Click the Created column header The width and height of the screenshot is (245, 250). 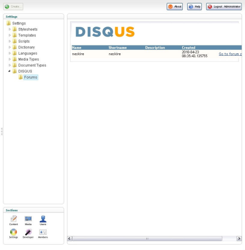tap(189, 47)
